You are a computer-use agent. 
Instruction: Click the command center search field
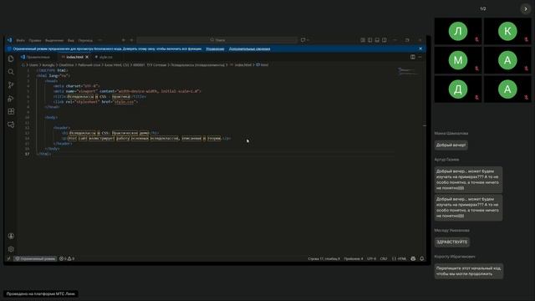coord(217,40)
